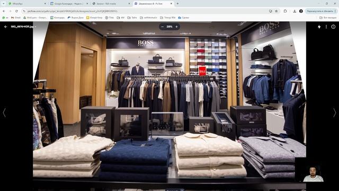Open the Tails bookmarks folder

132,18
